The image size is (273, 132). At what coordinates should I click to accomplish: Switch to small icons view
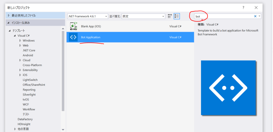pos(170,16)
